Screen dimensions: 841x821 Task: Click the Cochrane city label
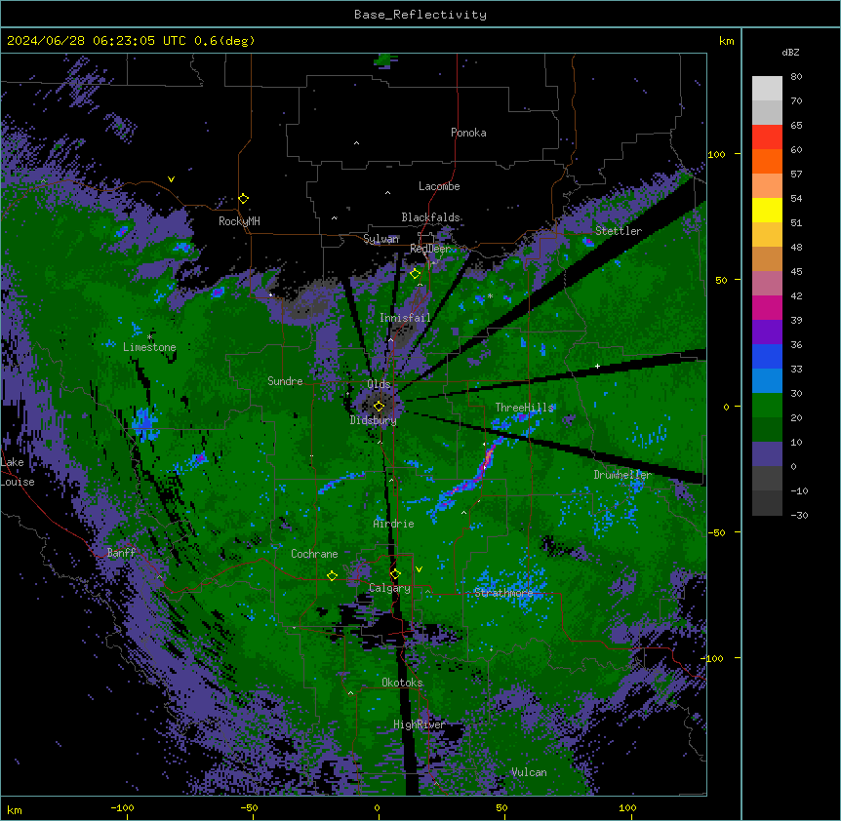(x=314, y=554)
